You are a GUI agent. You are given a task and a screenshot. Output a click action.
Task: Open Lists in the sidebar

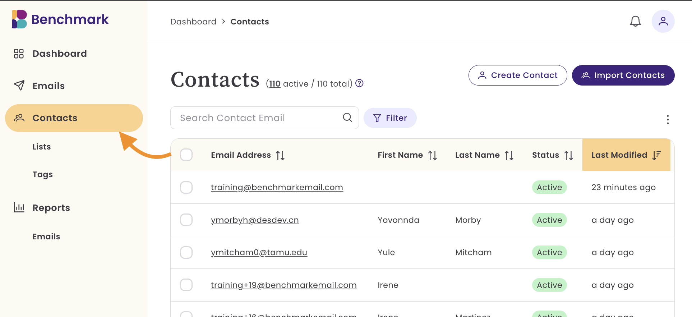(42, 147)
